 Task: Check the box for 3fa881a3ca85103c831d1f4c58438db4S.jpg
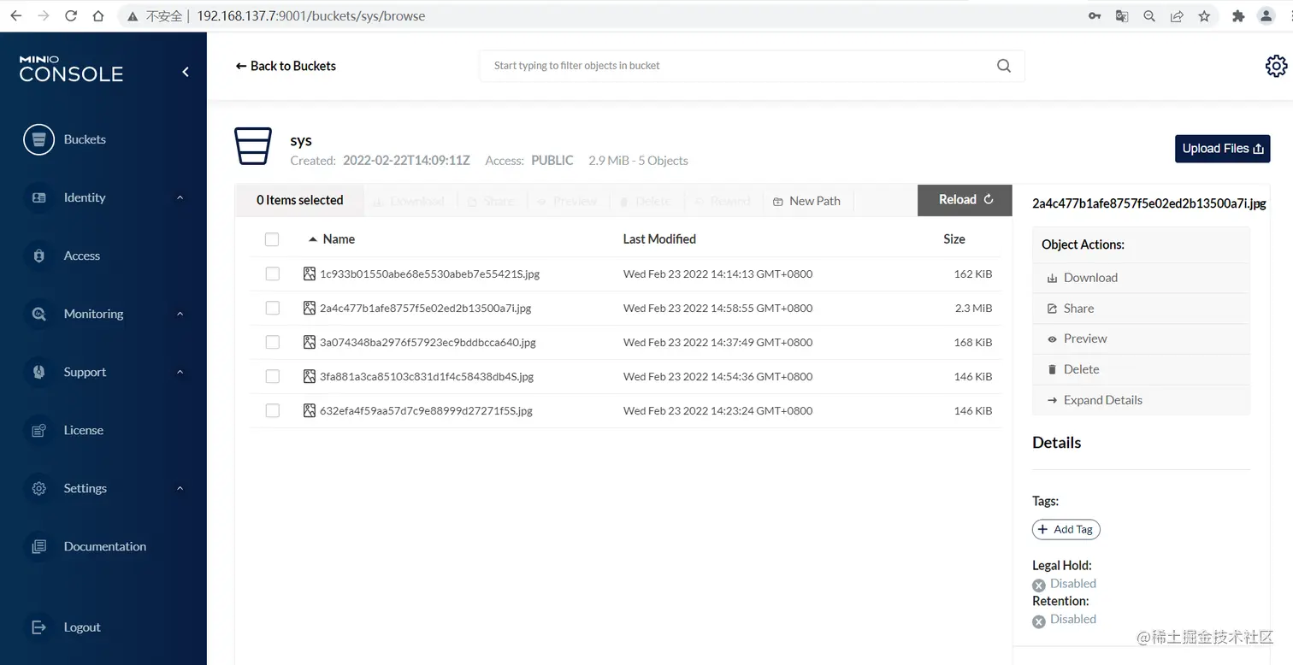coord(272,376)
